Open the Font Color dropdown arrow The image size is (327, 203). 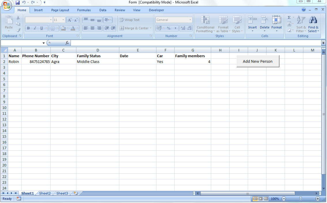pyautogui.click(x=77, y=28)
